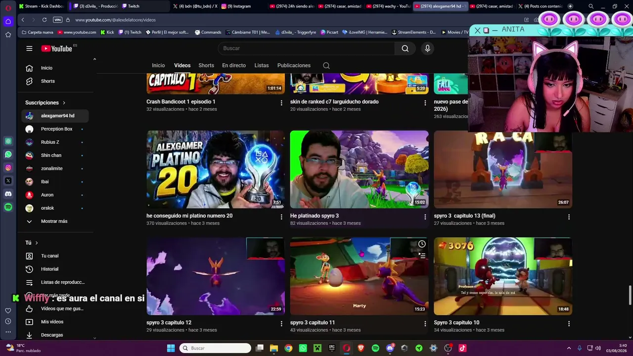The image size is (633, 356).
Task: Start voice search with the microphone icon
Action: point(428,48)
